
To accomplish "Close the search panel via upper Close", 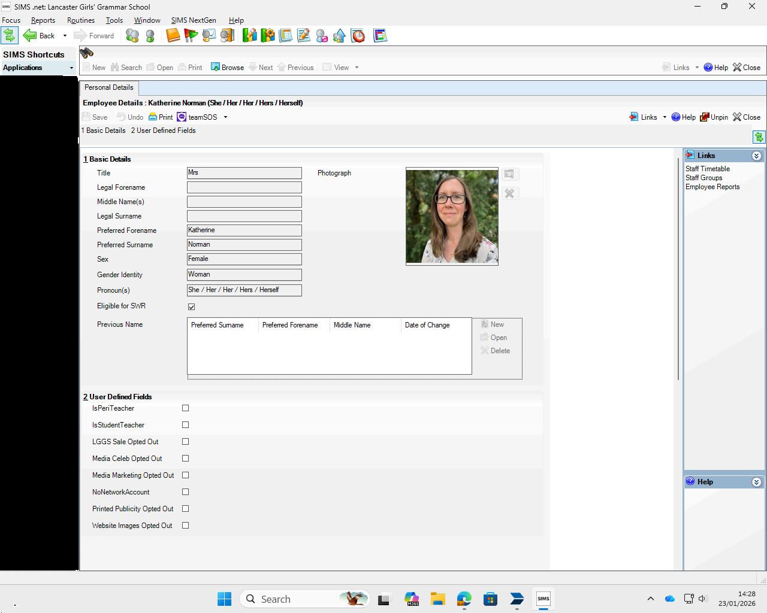I will [747, 67].
